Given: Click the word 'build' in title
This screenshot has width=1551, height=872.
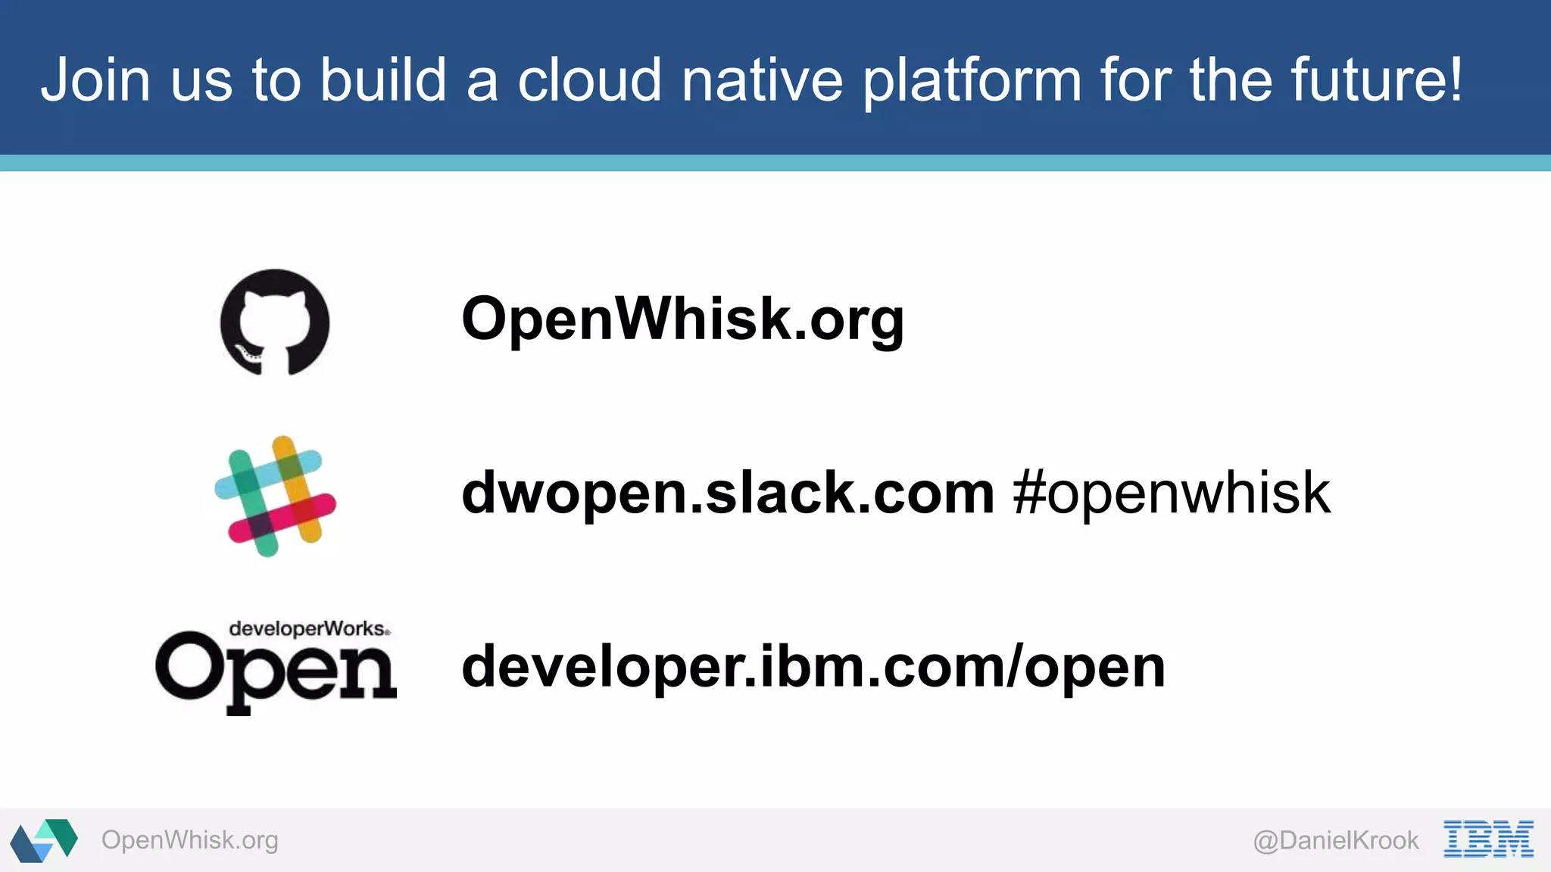Looking at the screenshot, I should coord(383,79).
